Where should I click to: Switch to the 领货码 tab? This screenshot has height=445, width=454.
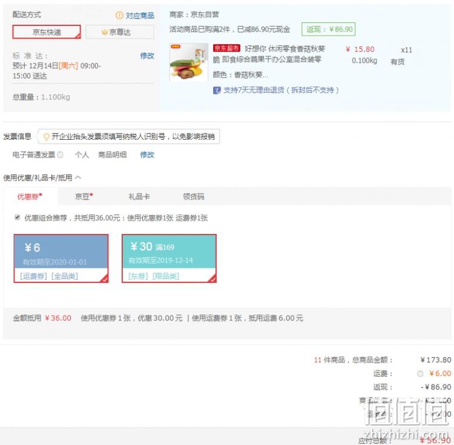point(194,197)
